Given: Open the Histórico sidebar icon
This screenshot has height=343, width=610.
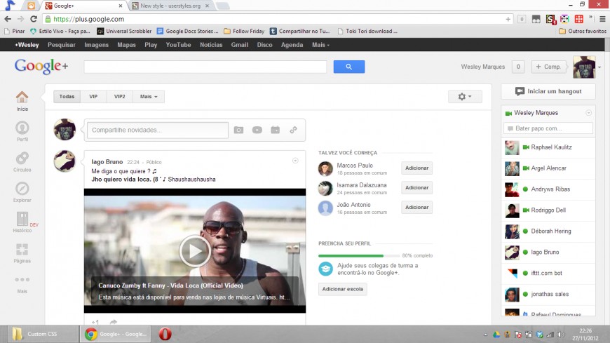Looking at the screenshot, I should pos(22,219).
